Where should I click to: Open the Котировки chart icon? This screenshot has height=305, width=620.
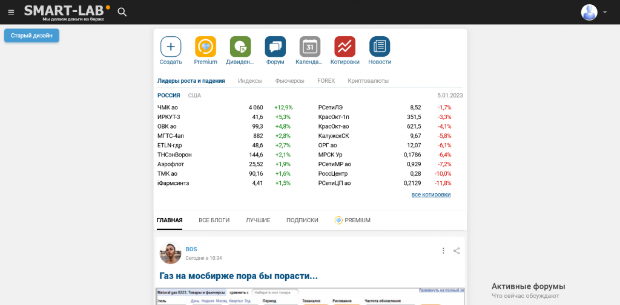pos(345,47)
